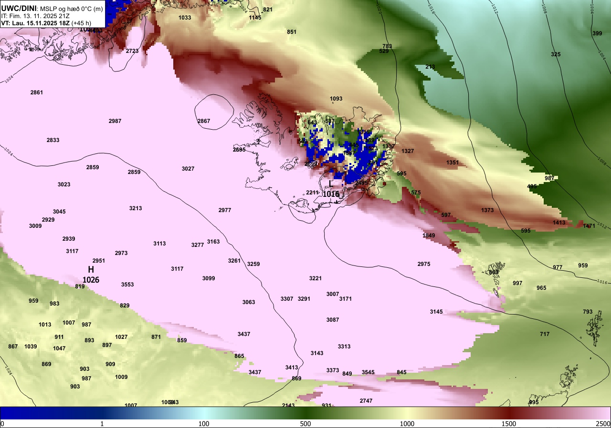Click the freezing level value 2975
The image size is (611, 428).
pos(424,264)
